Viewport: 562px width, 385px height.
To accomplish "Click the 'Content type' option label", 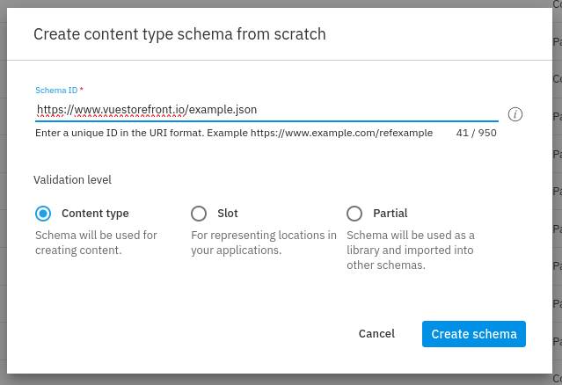I will point(95,214).
